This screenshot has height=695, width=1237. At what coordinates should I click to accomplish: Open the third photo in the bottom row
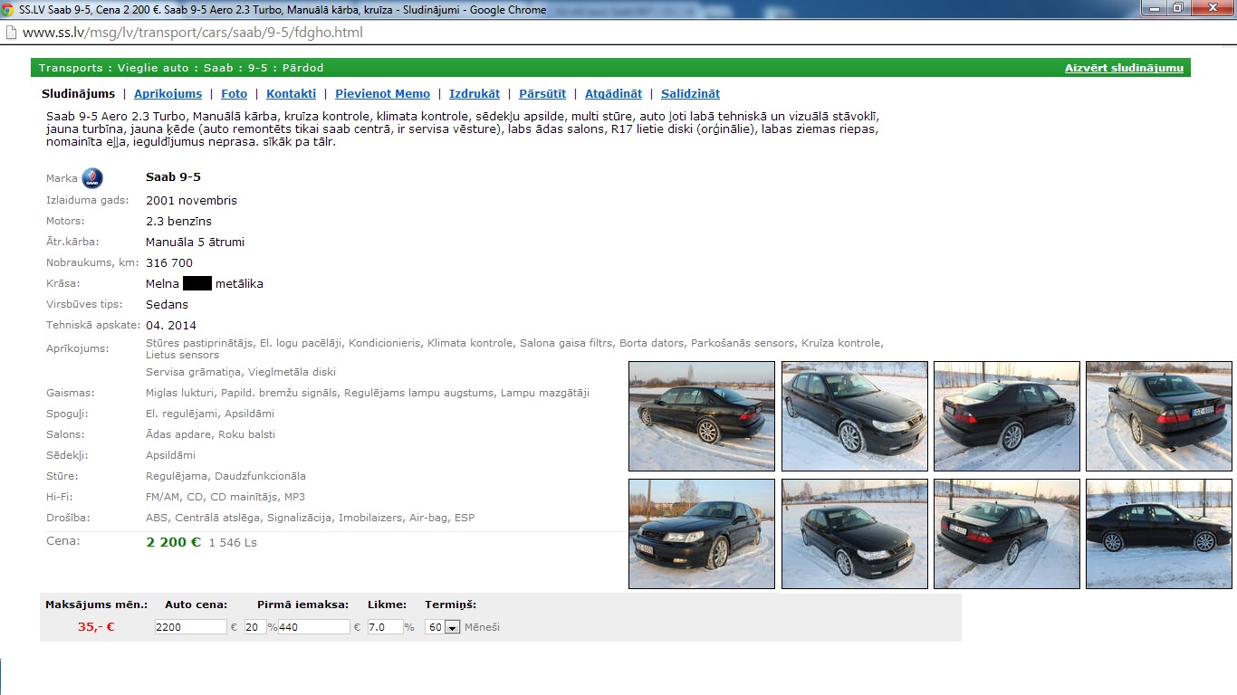(x=1007, y=534)
